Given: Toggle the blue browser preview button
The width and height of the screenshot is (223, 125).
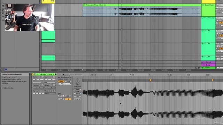Looking at the screenshot, I should [6, 69].
